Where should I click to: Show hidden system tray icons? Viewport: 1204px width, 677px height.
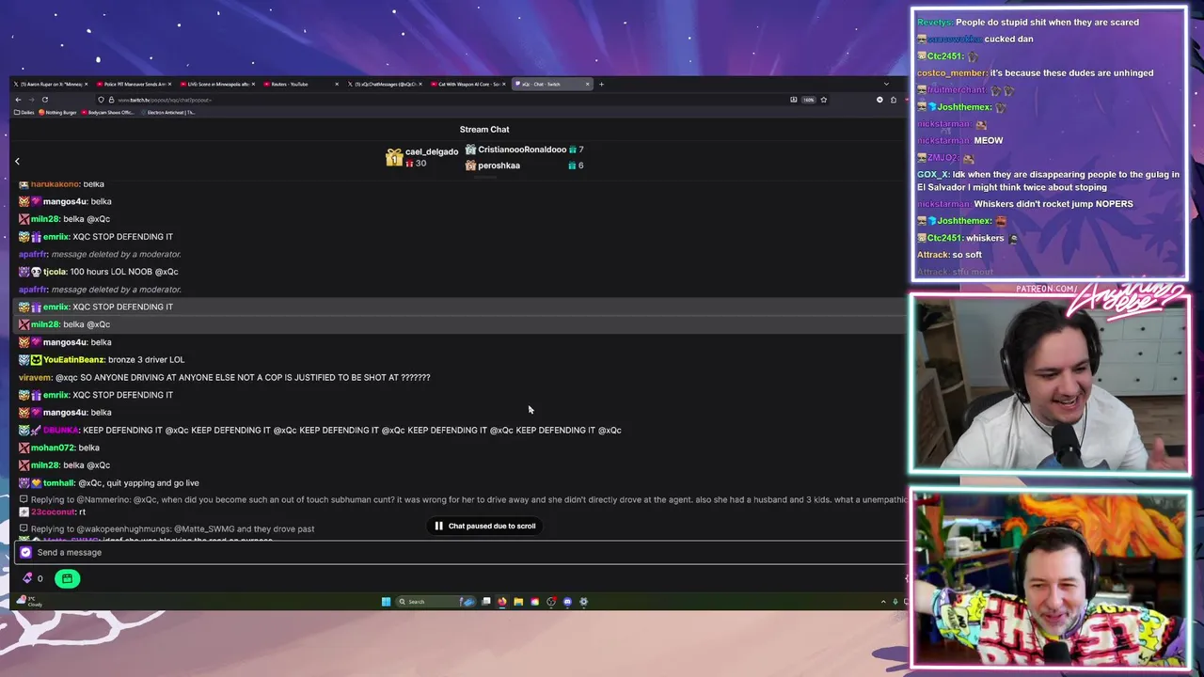coord(883,602)
